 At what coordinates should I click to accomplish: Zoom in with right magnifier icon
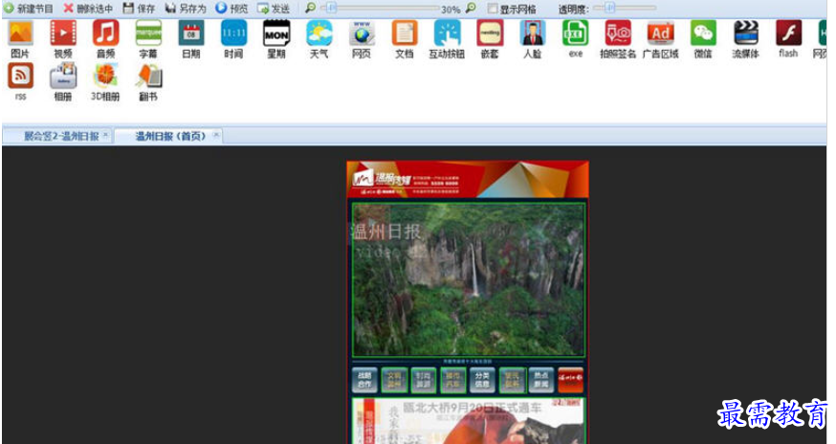coord(471,8)
